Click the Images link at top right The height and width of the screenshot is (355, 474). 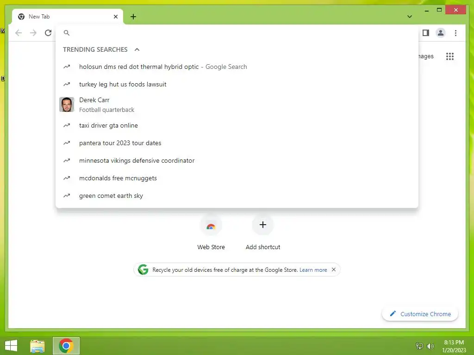(426, 56)
